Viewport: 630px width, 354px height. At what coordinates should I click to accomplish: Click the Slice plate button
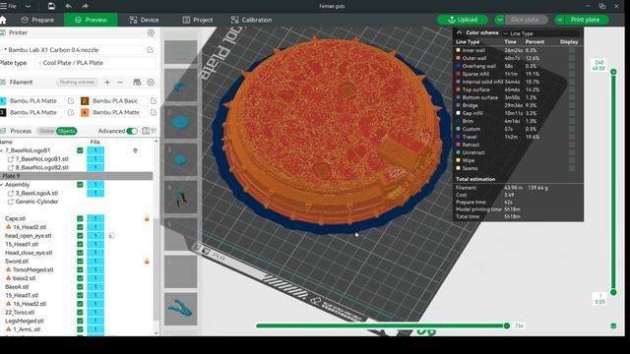(526, 20)
